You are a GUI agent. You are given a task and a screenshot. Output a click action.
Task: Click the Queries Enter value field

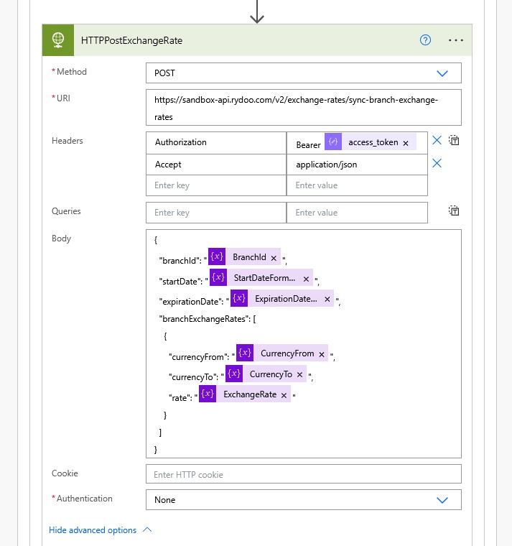click(x=357, y=213)
